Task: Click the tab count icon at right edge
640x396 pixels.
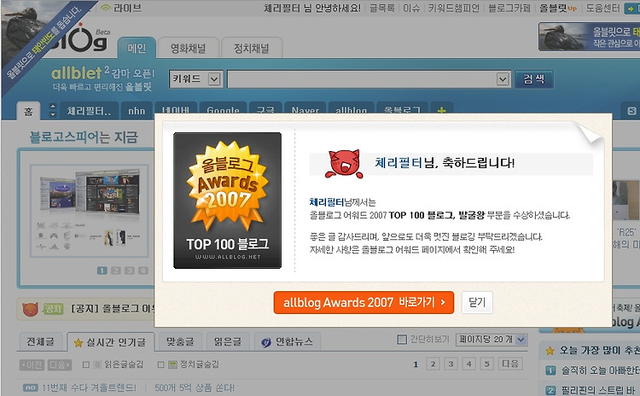Action: point(631,111)
